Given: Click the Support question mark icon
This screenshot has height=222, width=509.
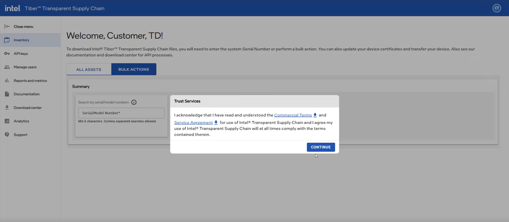Looking at the screenshot, I should (7, 134).
